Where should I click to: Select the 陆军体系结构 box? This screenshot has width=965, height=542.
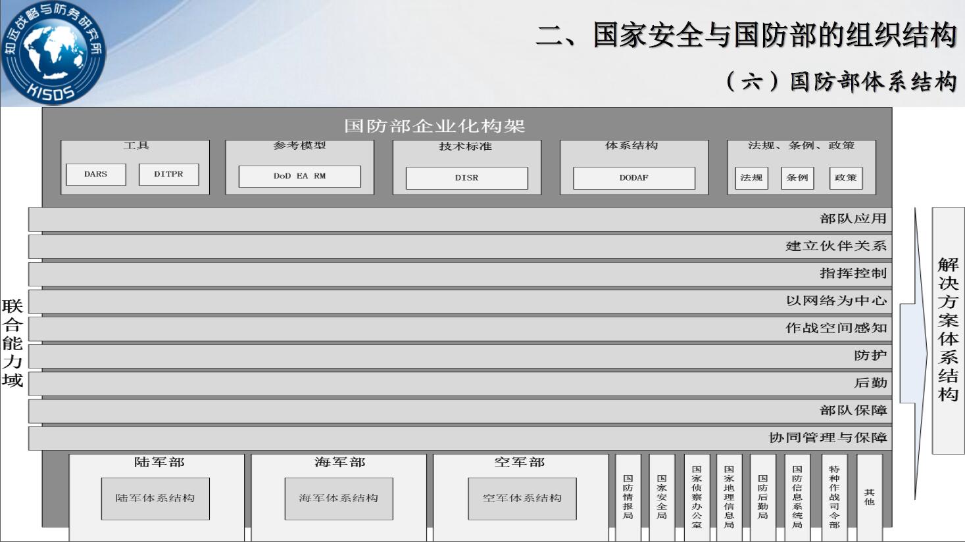(155, 499)
